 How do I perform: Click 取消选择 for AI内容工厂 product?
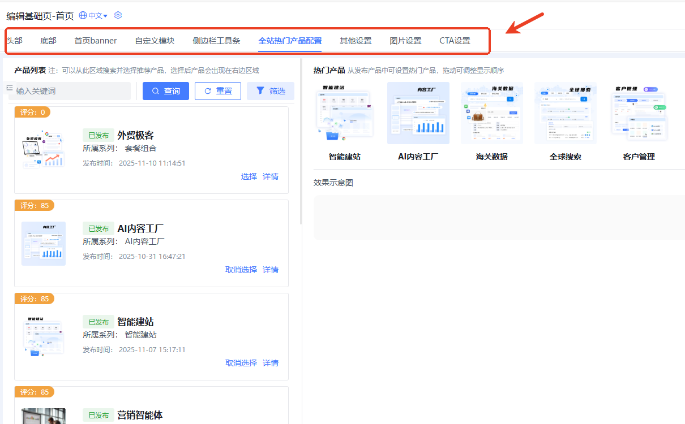[x=241, y=270]
